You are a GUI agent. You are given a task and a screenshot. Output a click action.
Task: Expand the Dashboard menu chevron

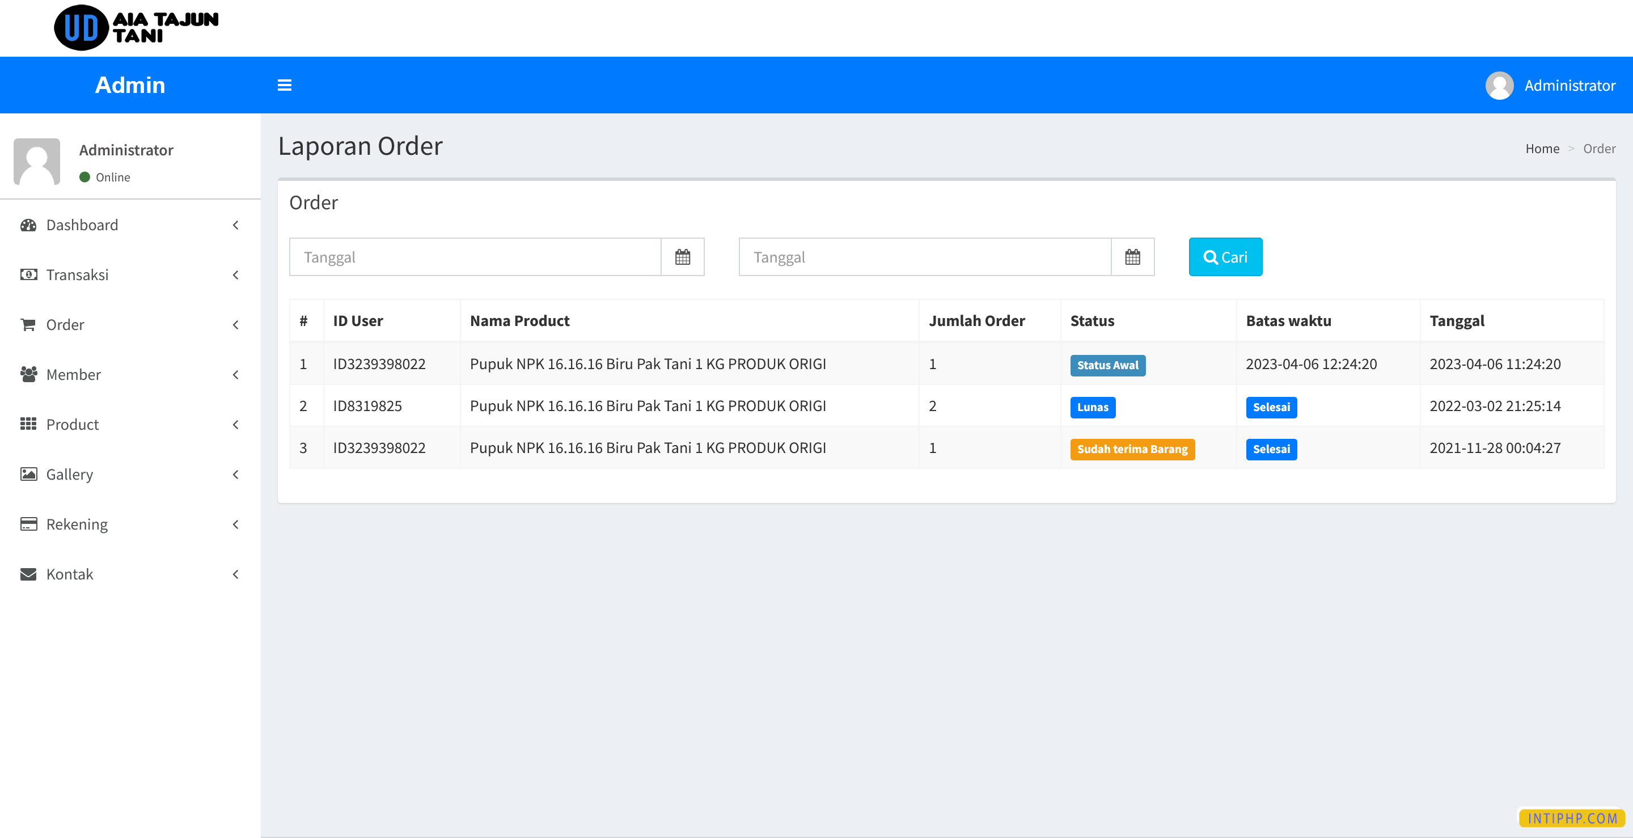236,225
